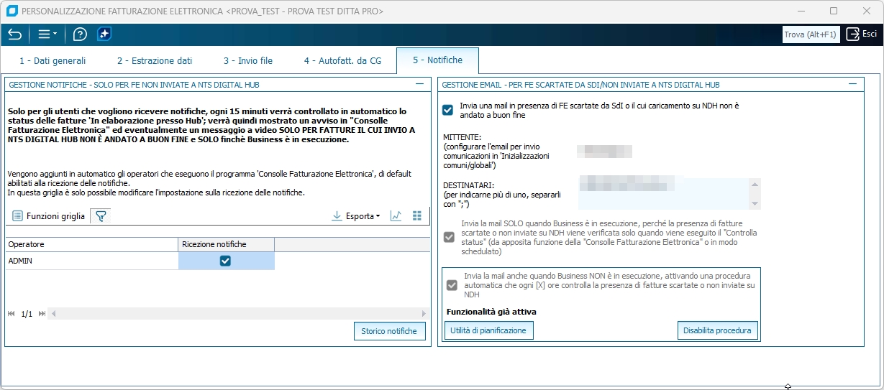Open Storico notifiche
The width and height of the screenshot is (884, 390).
(389, 331)
